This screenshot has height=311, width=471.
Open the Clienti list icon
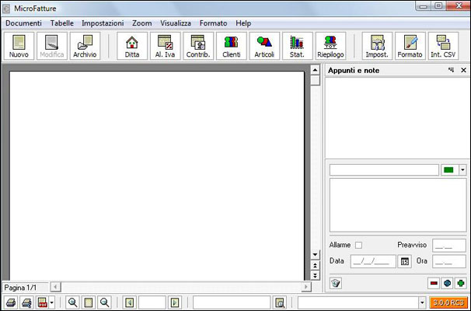[x=231, y=46]
